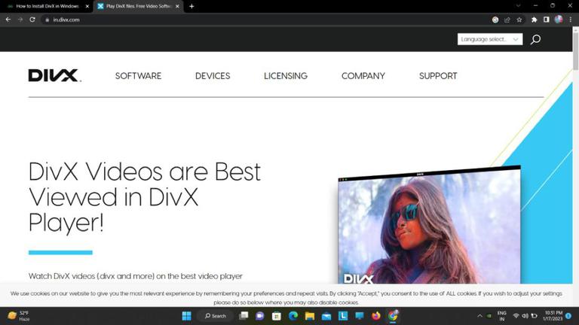The image size is (579, 325).
Task: Launch Microsoft Edge from the taskbar
Action: (293, 316)
